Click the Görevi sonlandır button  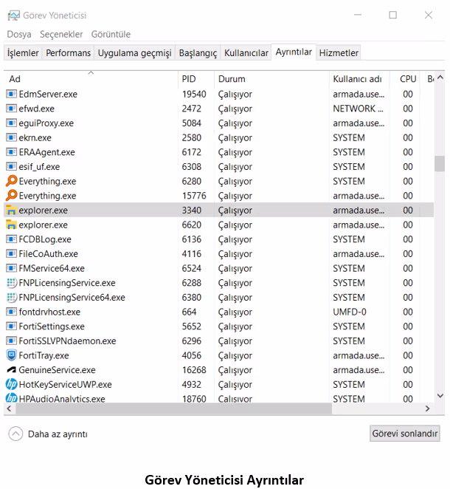click(x=404, y=434)
